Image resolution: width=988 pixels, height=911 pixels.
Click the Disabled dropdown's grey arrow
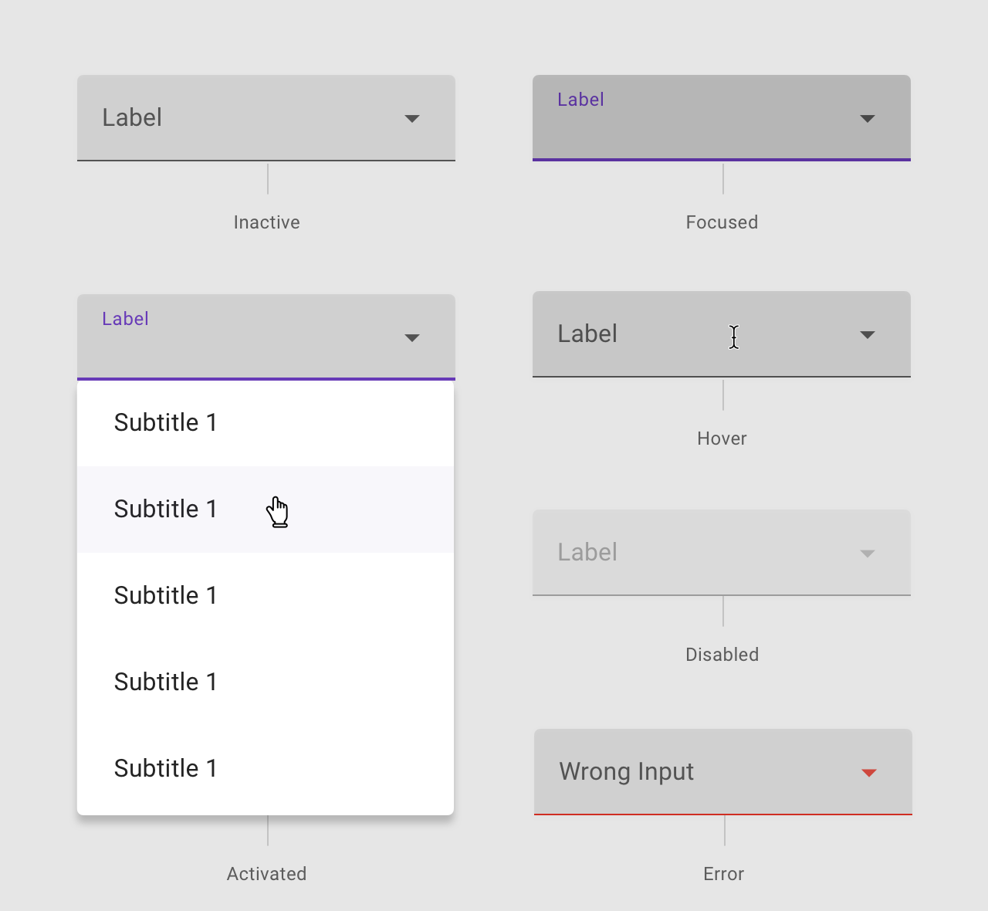pyautogui.click(x=868, y=554)
